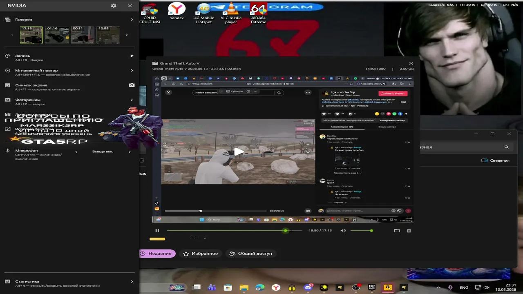Select the 01:16 gallery thumbnail
This screenshot has width=523, height=294.
(x=57, y=35)
